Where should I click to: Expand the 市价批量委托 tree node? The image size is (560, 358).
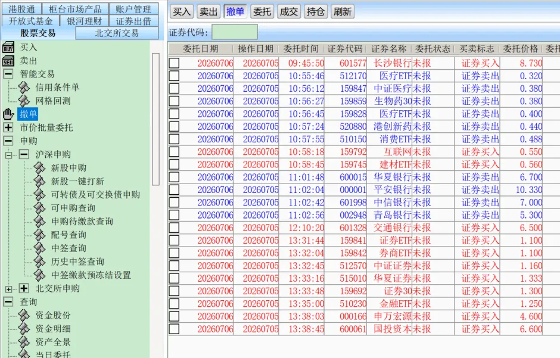pos(8,127)
